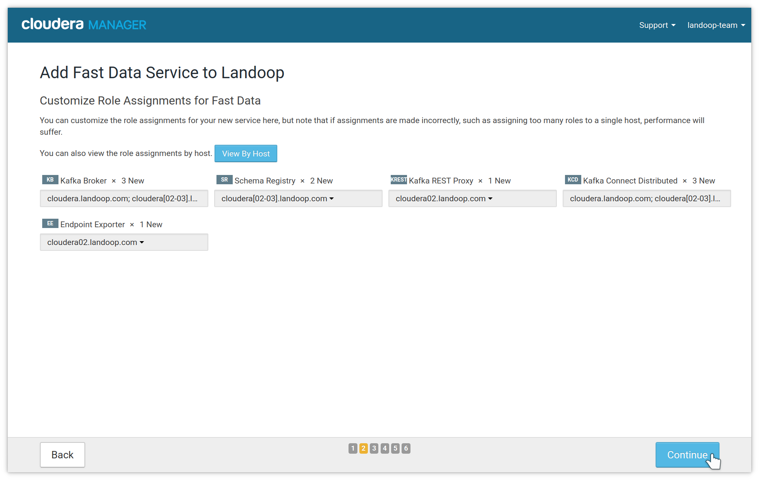The width and height of the screenshot is (759, 480).
Task: Click the KREST Kafka REST Proxy icon
Action: tap(397, 180)
